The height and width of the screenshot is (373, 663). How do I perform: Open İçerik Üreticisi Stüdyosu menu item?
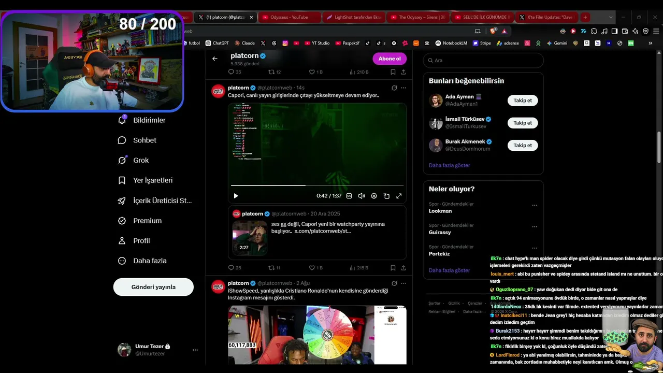154,200
